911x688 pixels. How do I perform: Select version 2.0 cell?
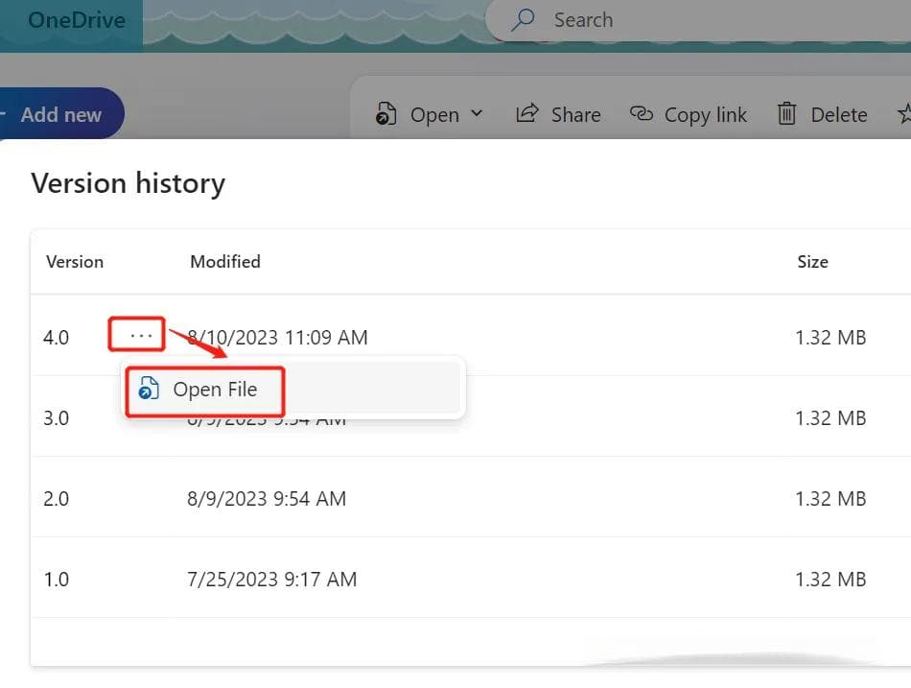[x=57, y=499]
